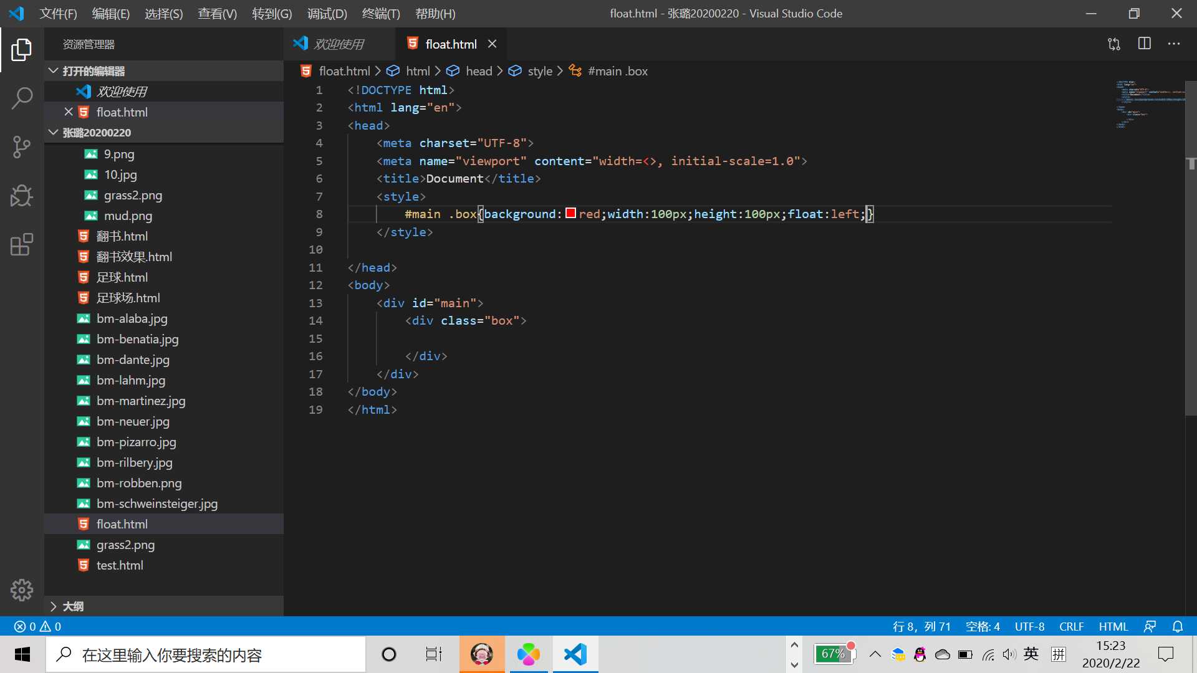This screenshot has height=673, width=1197.
Task: Select the float.html editor tab
Action: [451, 44]
